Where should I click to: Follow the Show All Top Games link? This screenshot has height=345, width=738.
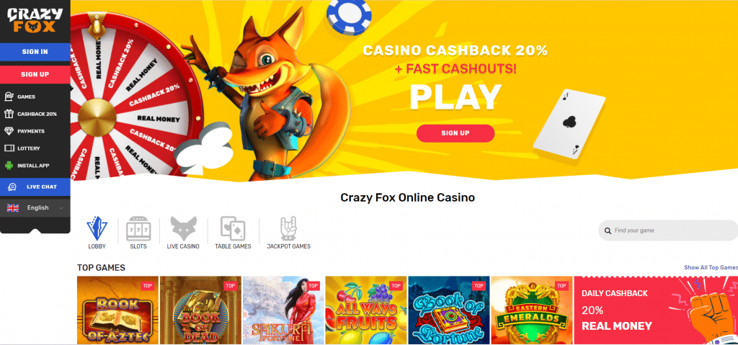[711, 267]
